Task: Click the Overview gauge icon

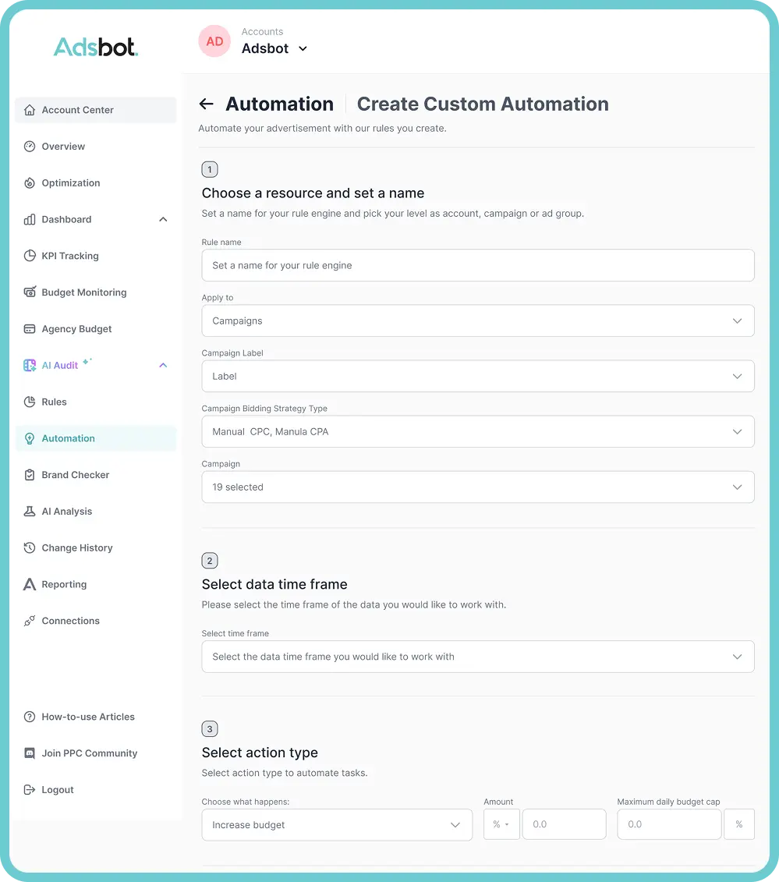Action: [x=30, y=147]
